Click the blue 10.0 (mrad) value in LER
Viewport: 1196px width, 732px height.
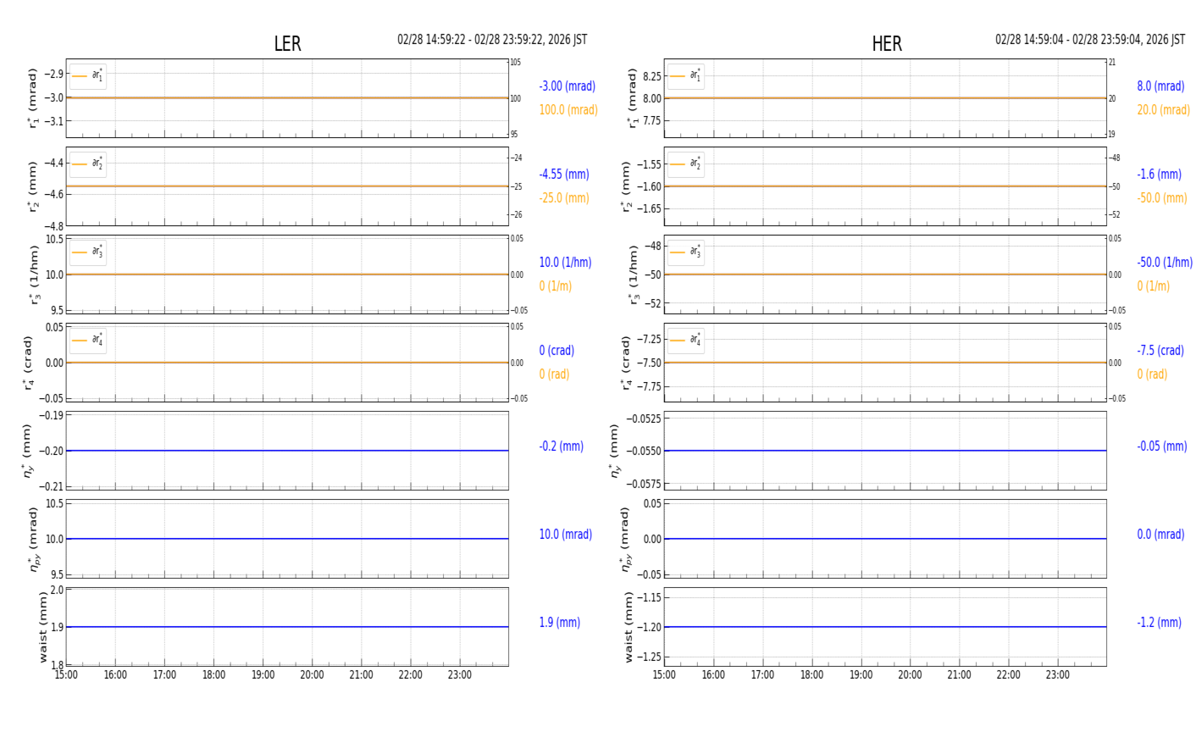(566, 535)
